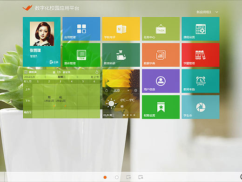Select the fourth weather day dot
The height and width of the screenshot is (182, 242).
134,115
